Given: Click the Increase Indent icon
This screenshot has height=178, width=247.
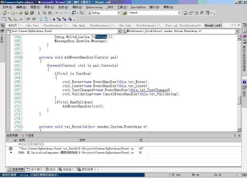Looking at the screenshot, I should (34, 19).
